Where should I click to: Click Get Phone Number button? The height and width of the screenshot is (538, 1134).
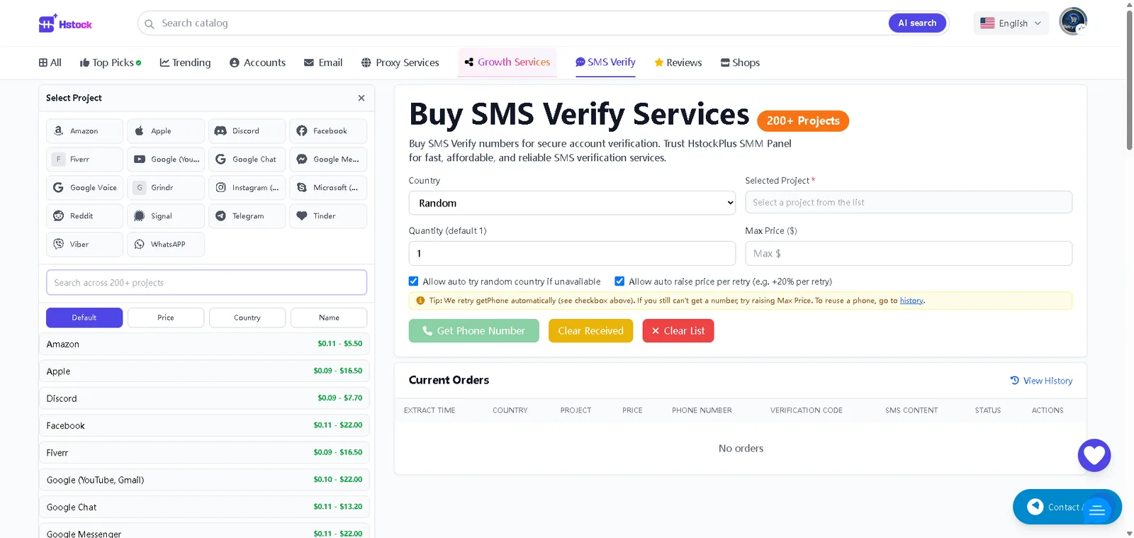pyautogui.click(x=474, y=331)
